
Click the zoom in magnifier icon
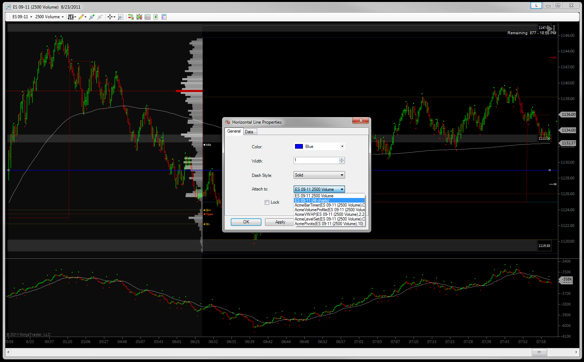pos(92,17)
